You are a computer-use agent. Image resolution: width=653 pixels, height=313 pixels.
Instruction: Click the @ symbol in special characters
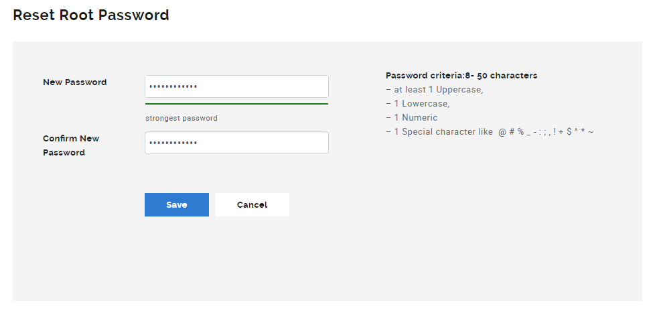click(502, 132)
